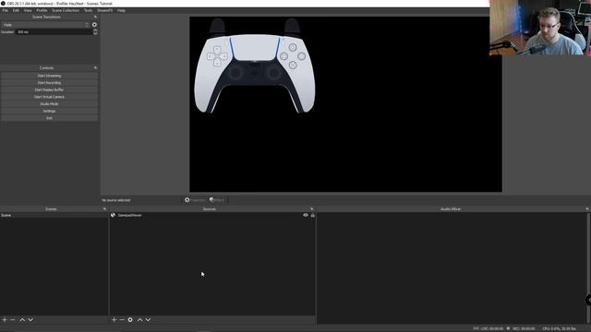
Task: Add a new scene with plus icon
Action: pos(5,320)
